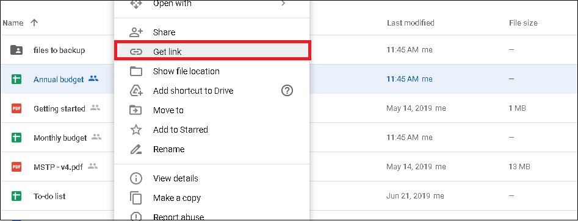Select the Getting started file
Image resolution: width=578 pixels, height=221 pixels.
coord(59,108)
